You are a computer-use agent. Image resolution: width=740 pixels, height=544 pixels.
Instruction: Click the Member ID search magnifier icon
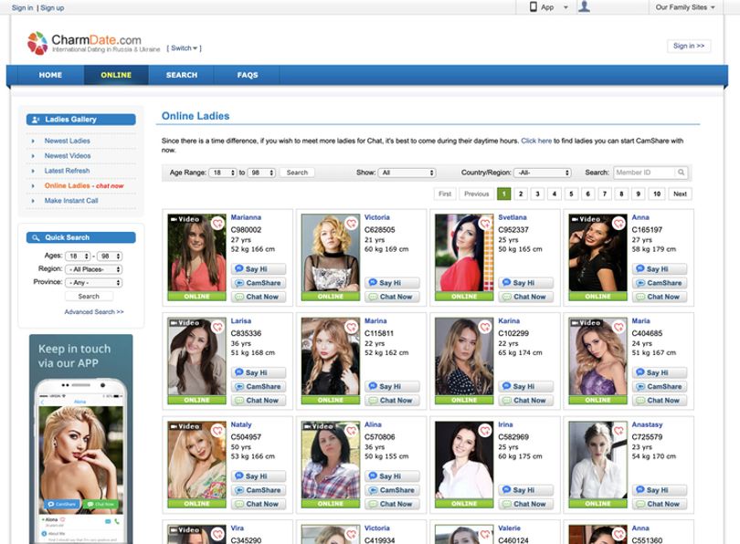coord(681,173)
